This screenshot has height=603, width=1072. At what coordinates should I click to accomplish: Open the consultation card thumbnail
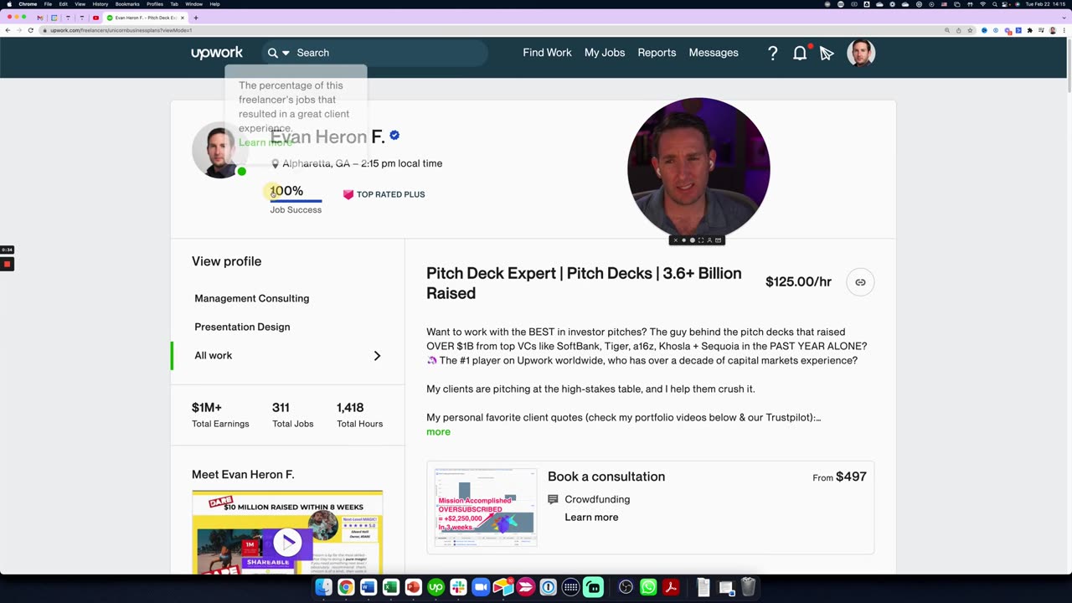pos(486,508)
